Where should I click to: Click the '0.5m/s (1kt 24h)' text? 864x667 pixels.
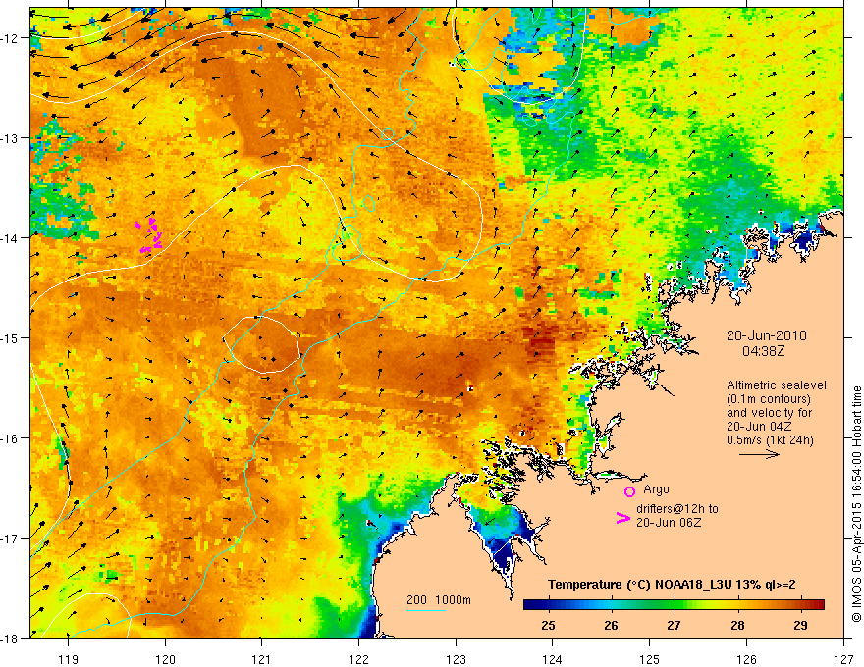click(x=770, y=439)
